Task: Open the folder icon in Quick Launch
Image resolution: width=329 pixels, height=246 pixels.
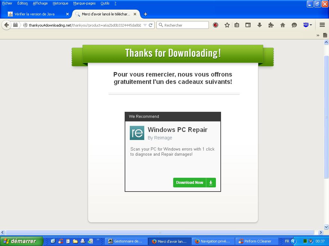Action: click(75, 241)
